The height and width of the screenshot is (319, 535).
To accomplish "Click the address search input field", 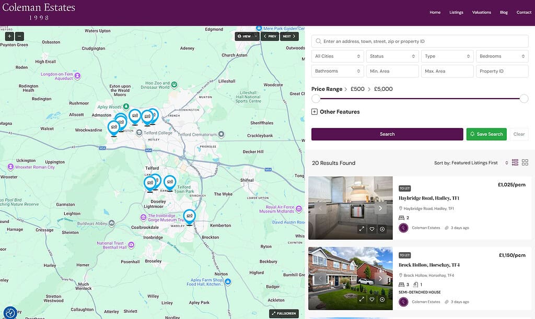I will point(420,41).
